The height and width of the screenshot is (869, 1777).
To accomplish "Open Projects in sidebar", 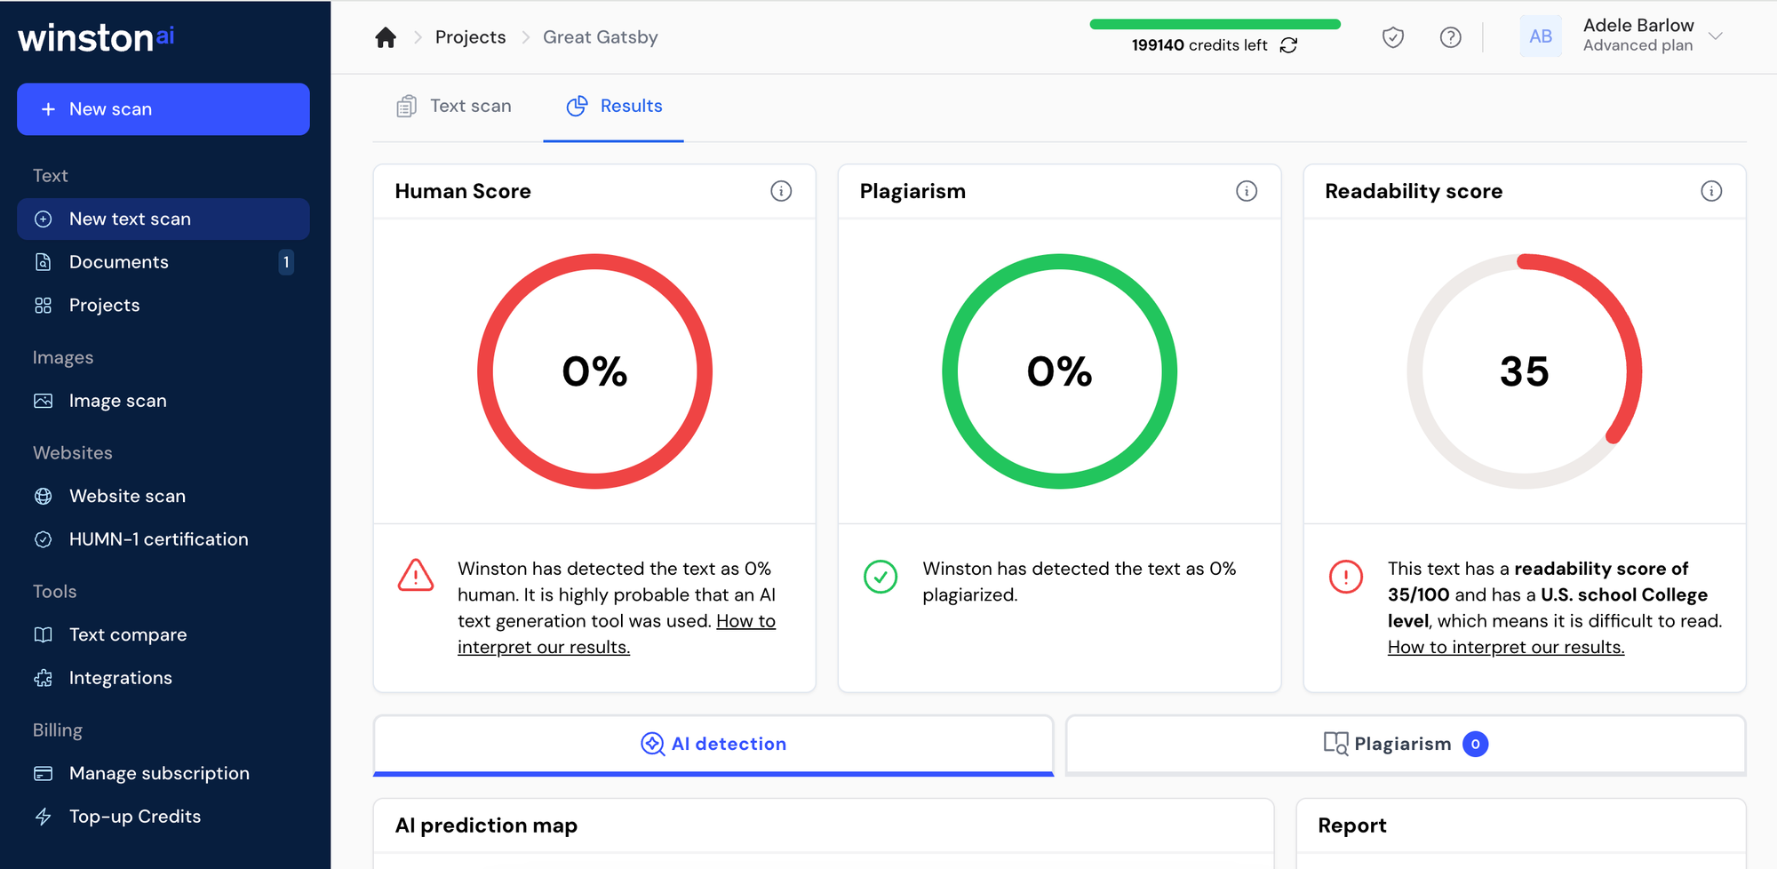I will (163, 305).
